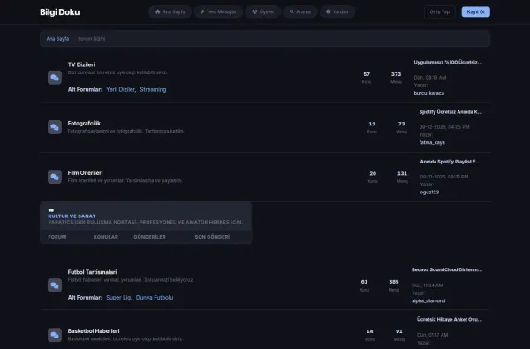Click the Giriş Yap login button
The width and height of the screenshot is (530, 349).
coord(440,11)
